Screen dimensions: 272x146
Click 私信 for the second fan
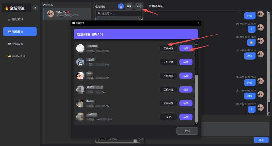click(186, 62)
